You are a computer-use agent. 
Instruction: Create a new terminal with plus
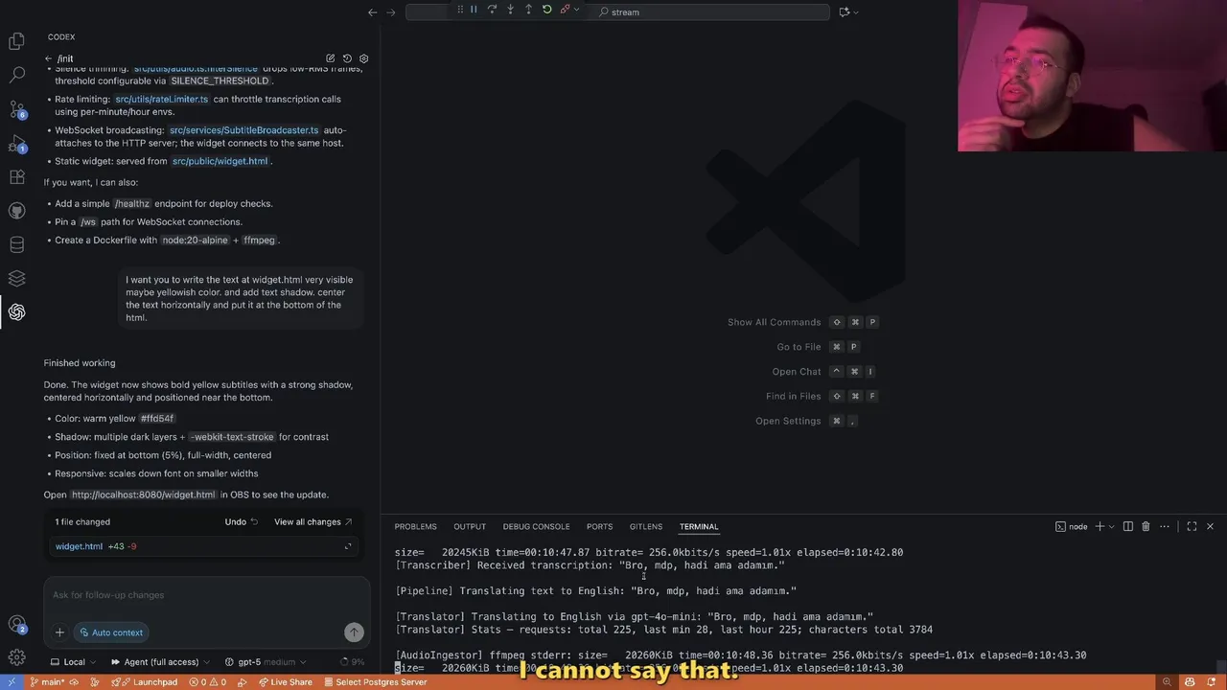[x=1100, y=526]
